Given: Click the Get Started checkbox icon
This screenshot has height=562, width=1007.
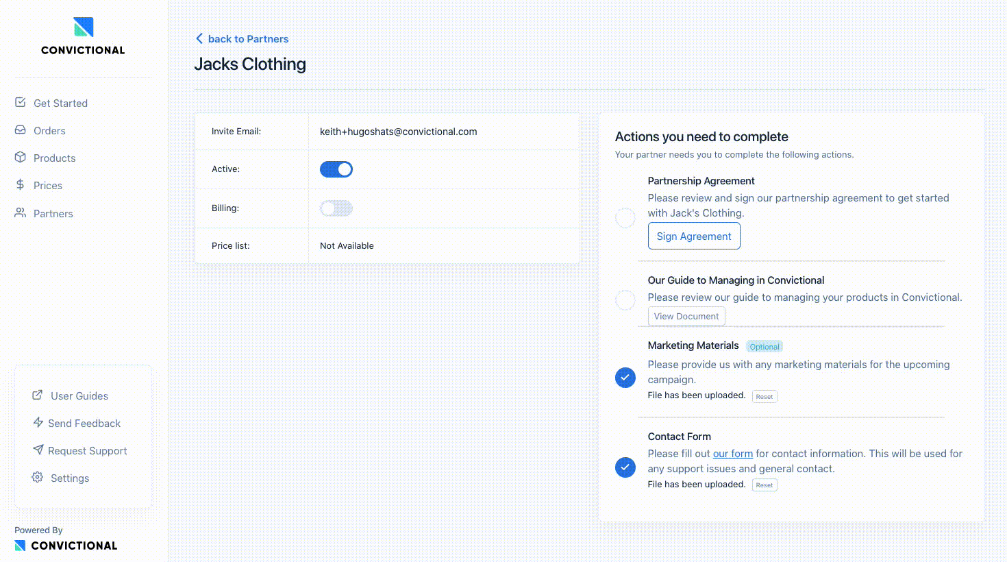Looking at the screenshot, I should coord(21,102).
